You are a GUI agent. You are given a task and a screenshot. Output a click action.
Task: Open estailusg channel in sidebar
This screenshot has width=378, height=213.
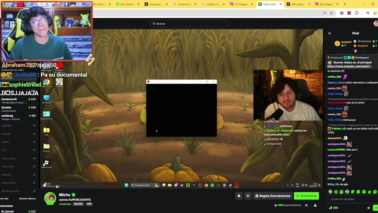[18, 117]
